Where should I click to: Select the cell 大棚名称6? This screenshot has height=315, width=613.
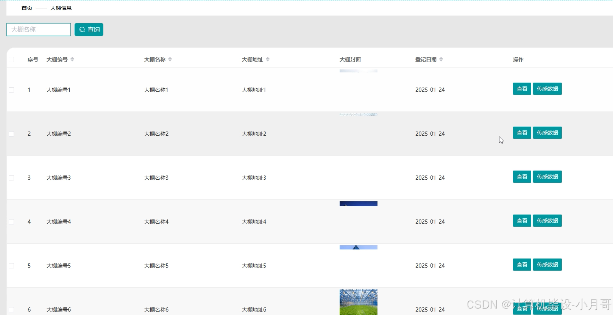pos(156,310)
